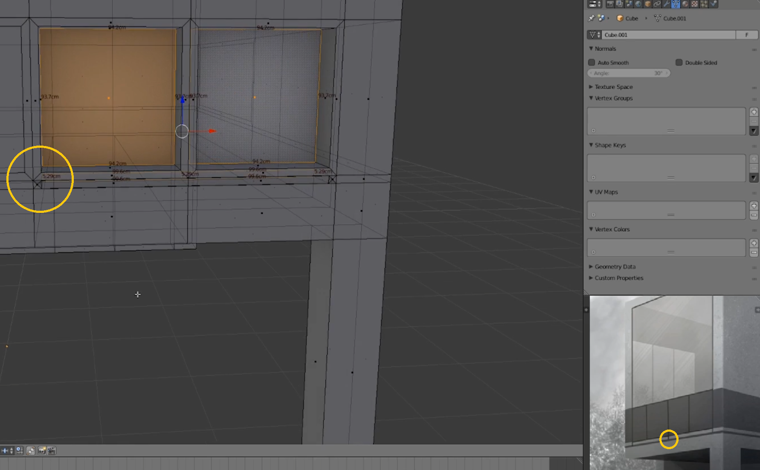
Task: Open the Texture properties tab (checker icon)
Action: pos(694,4)
